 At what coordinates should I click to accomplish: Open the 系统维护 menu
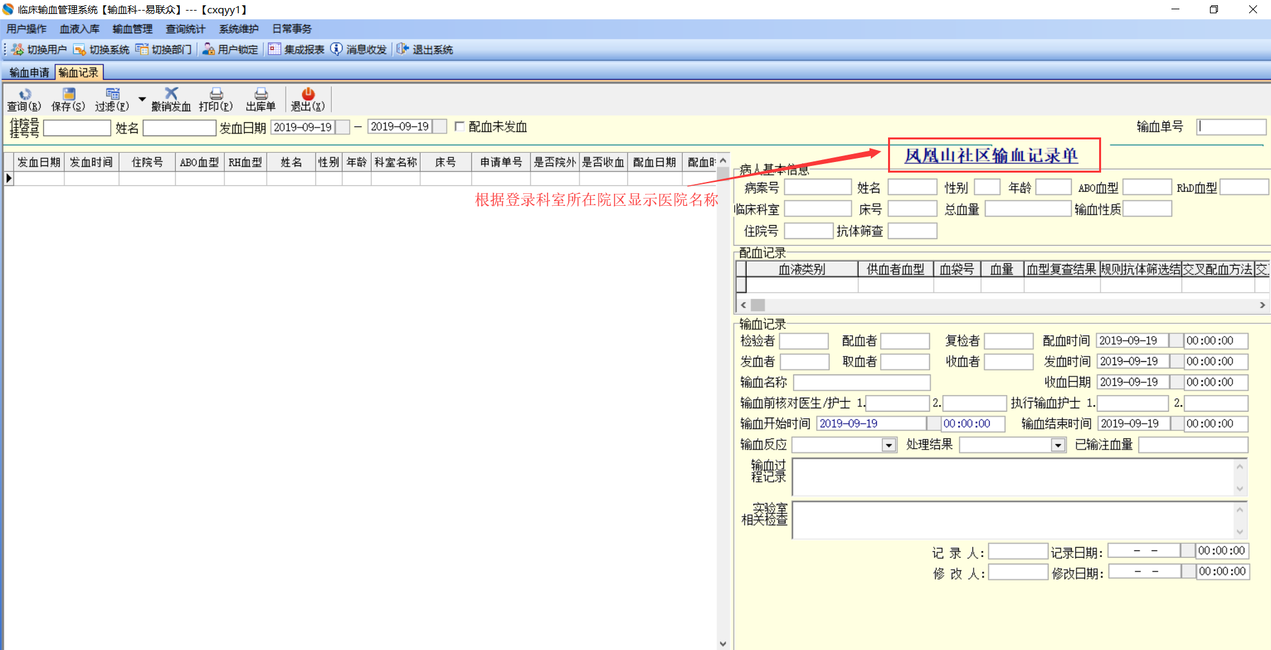point(239,29)
